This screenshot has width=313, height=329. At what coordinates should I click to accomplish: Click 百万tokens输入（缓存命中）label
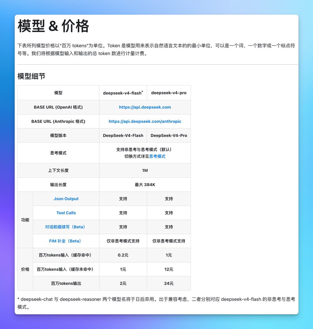[x=66, y=255]
